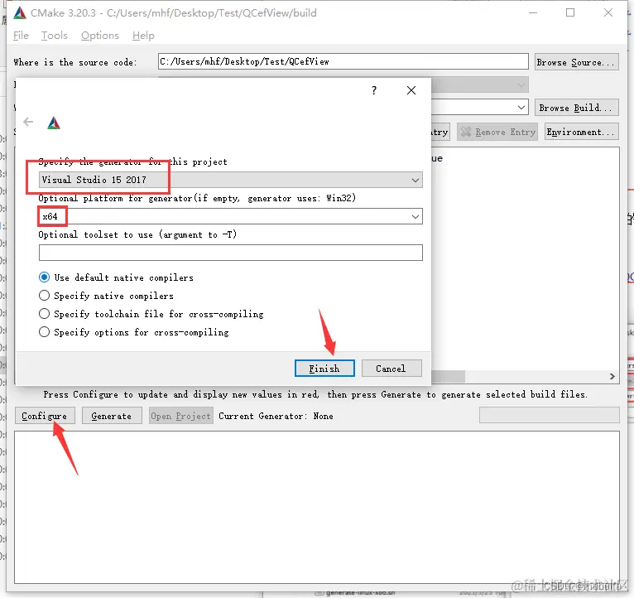This screenshot has width=634, height=598.
Task: Close the generator dialog with X
Action: coord(411,90)
